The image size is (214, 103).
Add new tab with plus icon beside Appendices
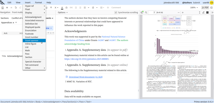pos(16,22)
